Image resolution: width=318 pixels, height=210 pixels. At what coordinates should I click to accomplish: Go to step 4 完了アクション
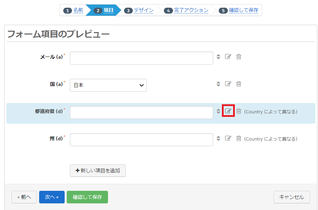[191, 10]
